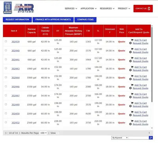Click the cart icon for item 302452
Screen dimensions: 158x143
[x=132, y=121]
